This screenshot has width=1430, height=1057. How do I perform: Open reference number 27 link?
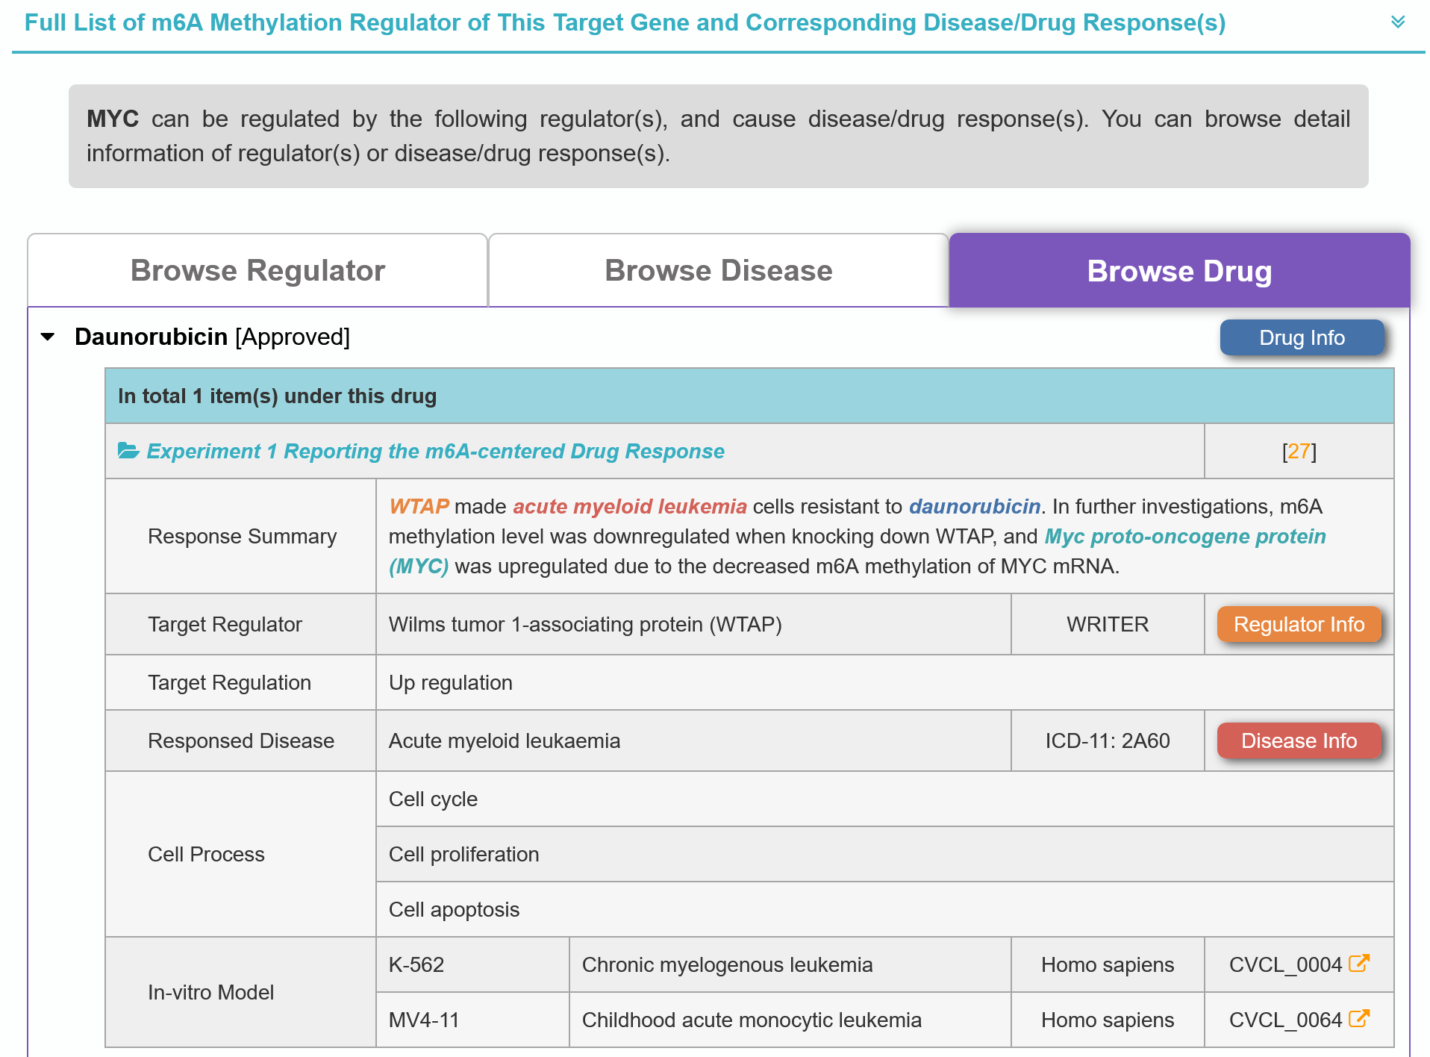pyautogui.click(x=1299, y=452)
